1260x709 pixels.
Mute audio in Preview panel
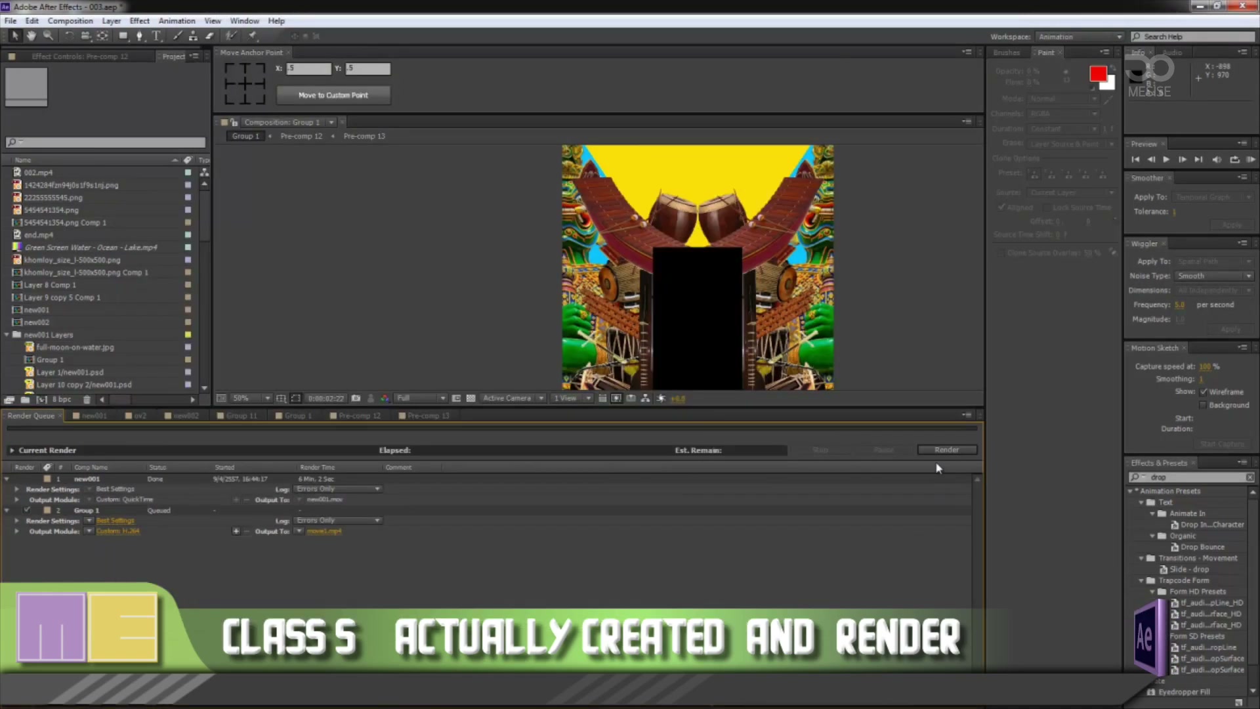click(1216, 160)
